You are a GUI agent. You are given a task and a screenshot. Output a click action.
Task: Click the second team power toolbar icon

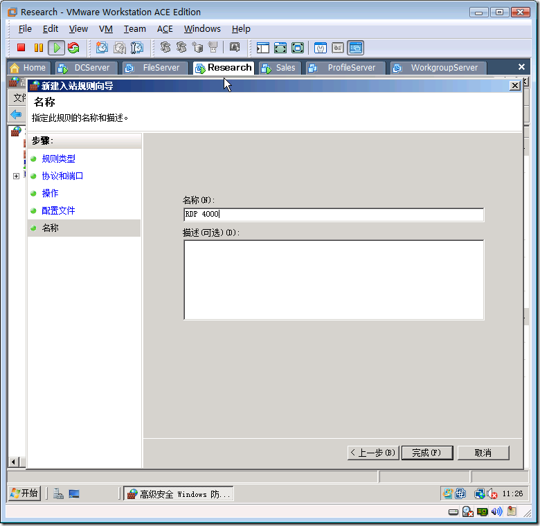point(181,47)
